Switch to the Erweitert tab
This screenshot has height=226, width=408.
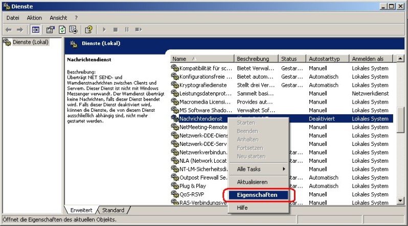point(81,210)
